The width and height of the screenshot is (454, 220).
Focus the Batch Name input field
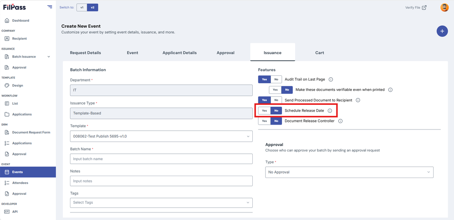161,159
